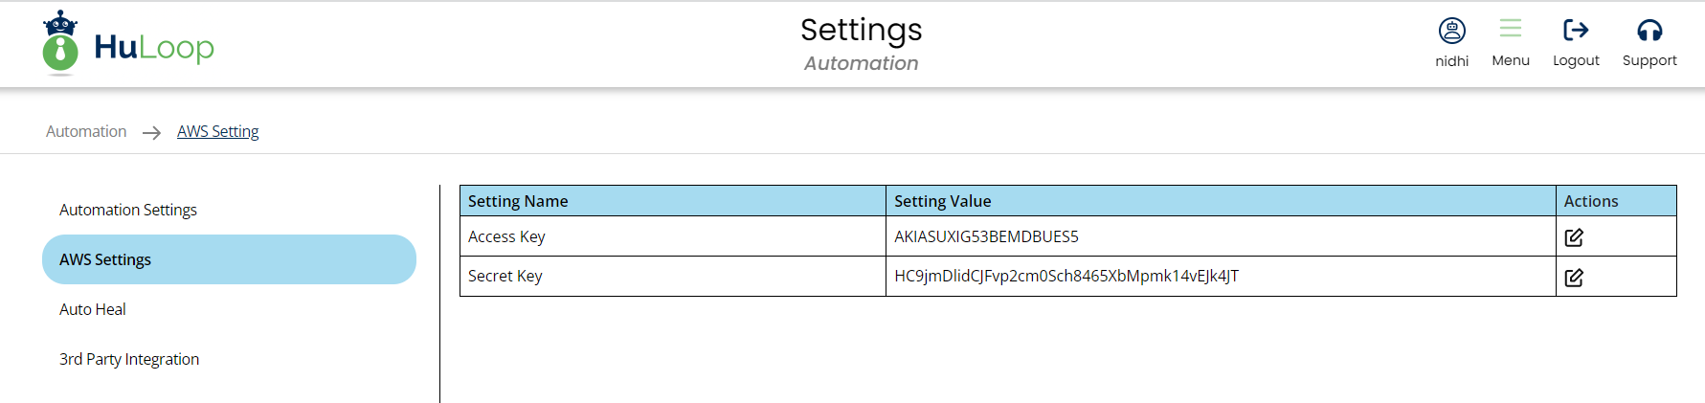Open 3rd Party Integration settings

[x=129, y=359]
